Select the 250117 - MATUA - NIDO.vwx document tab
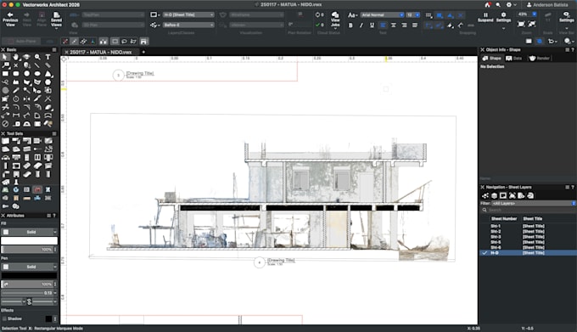This screenshot has width=577, height=332. pyautogui.click(x=100, y=53)
